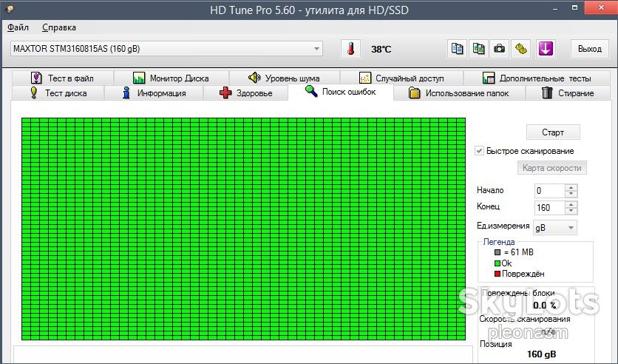Save screenshot using camera icon
The image size is (618, 364).
pos(500,49)
